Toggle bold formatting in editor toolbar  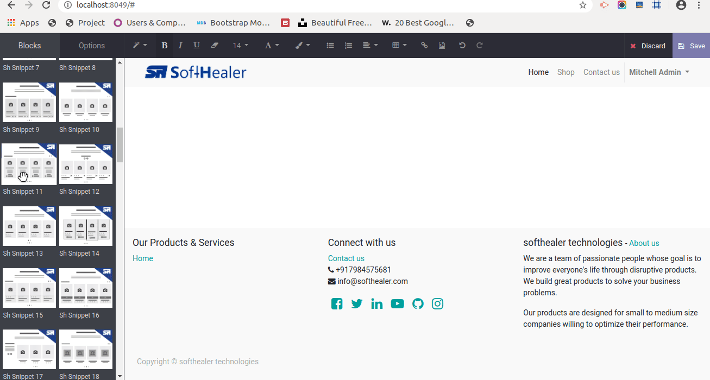coord(165,46)
